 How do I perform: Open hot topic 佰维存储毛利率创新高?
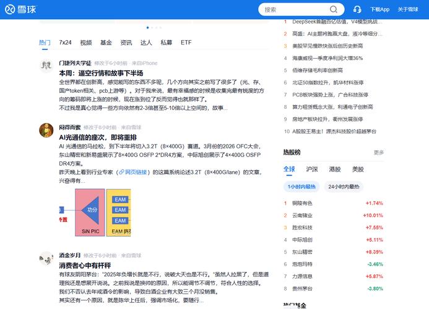318,70
